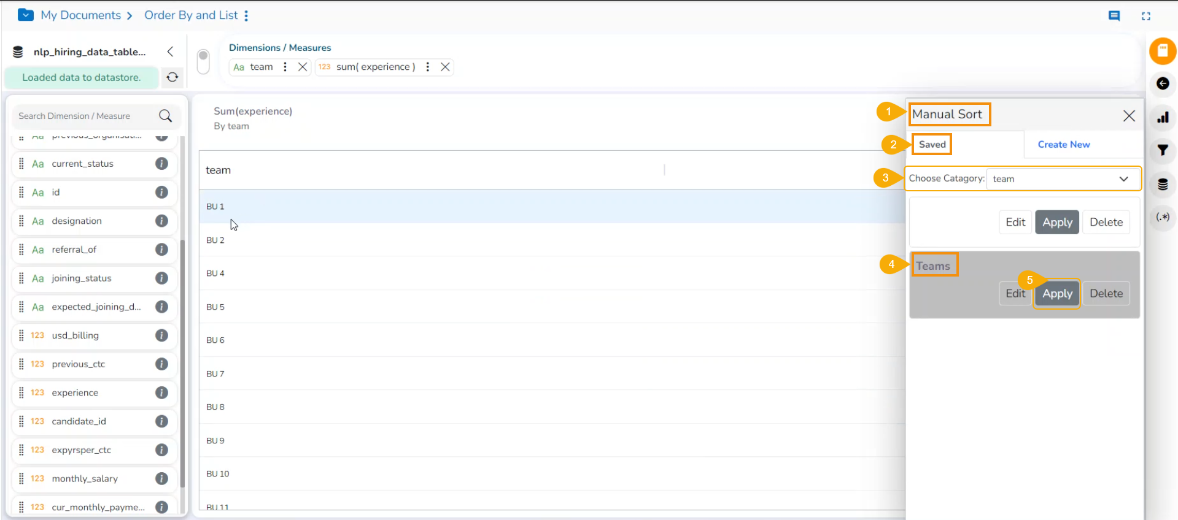
Task: Click the Order By and List title
Action: point(191,15)
